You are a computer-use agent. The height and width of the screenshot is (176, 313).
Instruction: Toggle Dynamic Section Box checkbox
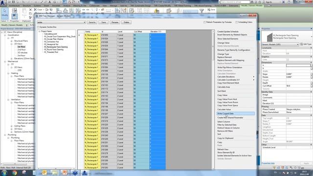(38, 27)
